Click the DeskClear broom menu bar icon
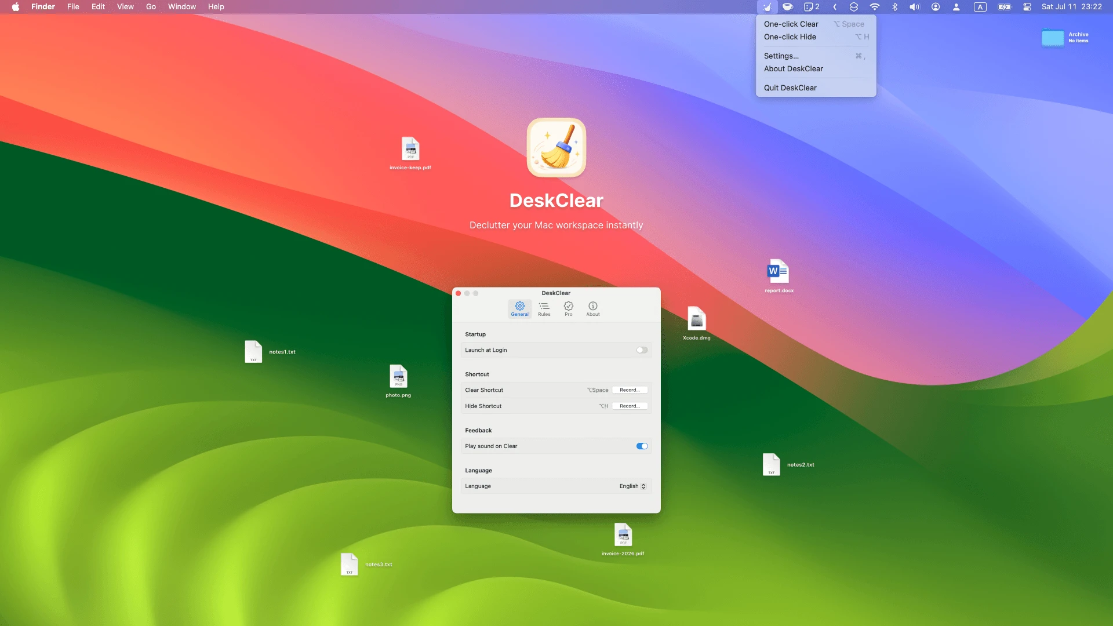Viewport: 1113px width, 626px height. (767, 7)
